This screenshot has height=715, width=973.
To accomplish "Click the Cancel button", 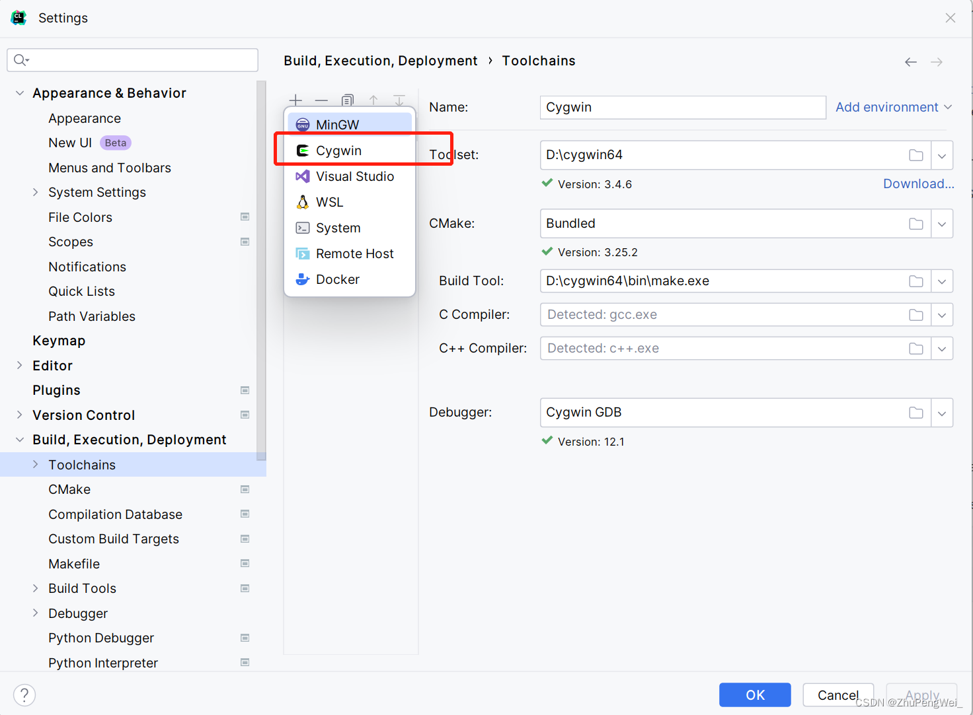I will pos(838,695).
